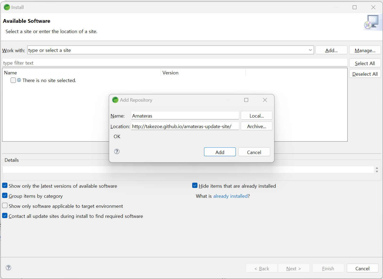383x279 pixels.
Task: Toggle 'Hide items that are already installed'
Action: point(195,185)
